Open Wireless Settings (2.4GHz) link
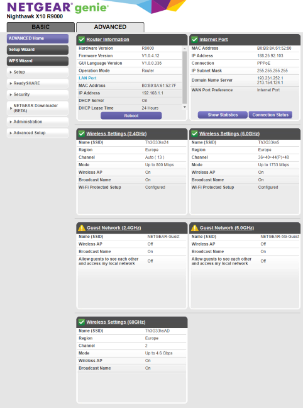Screen dimensions: 303x408 116,133
